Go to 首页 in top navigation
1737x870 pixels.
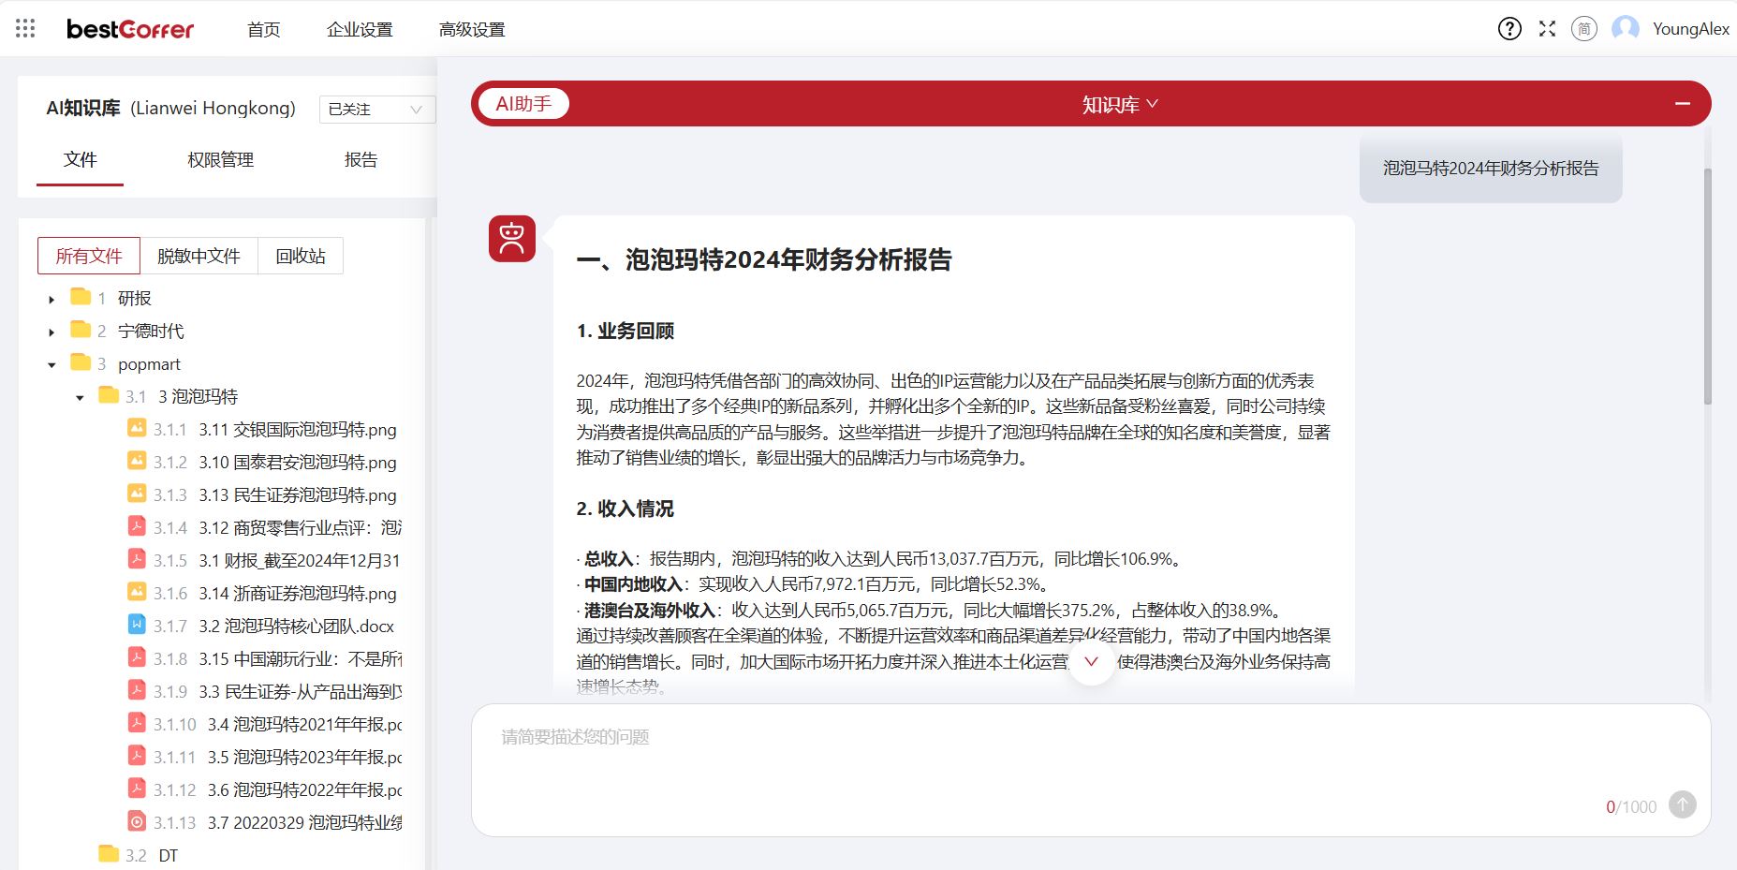(x=263, y=30)
